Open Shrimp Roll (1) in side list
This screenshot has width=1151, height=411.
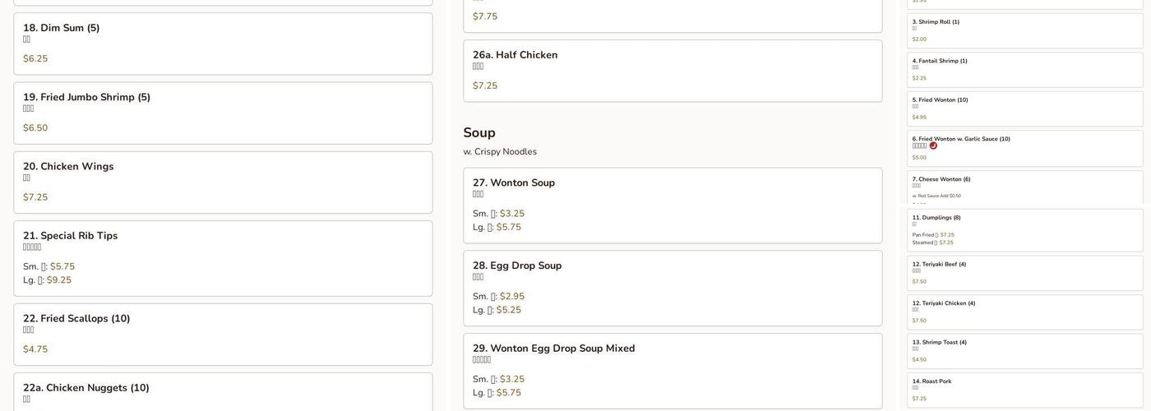[x=1024, y=30]
